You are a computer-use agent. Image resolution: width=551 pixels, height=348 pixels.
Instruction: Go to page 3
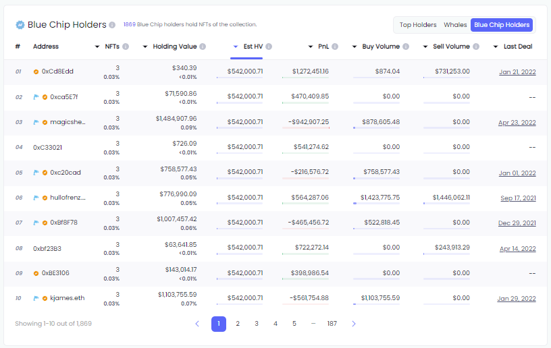257,324
